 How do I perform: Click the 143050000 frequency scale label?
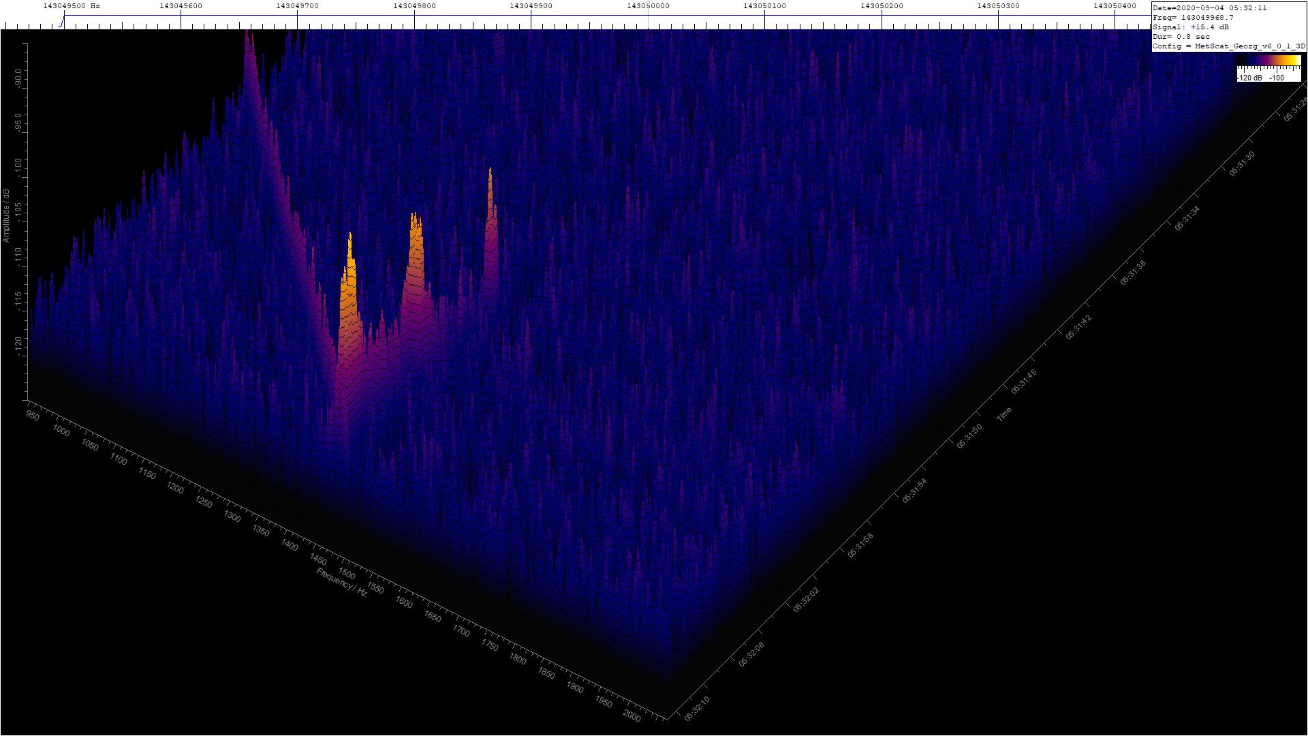coord(648,6)
